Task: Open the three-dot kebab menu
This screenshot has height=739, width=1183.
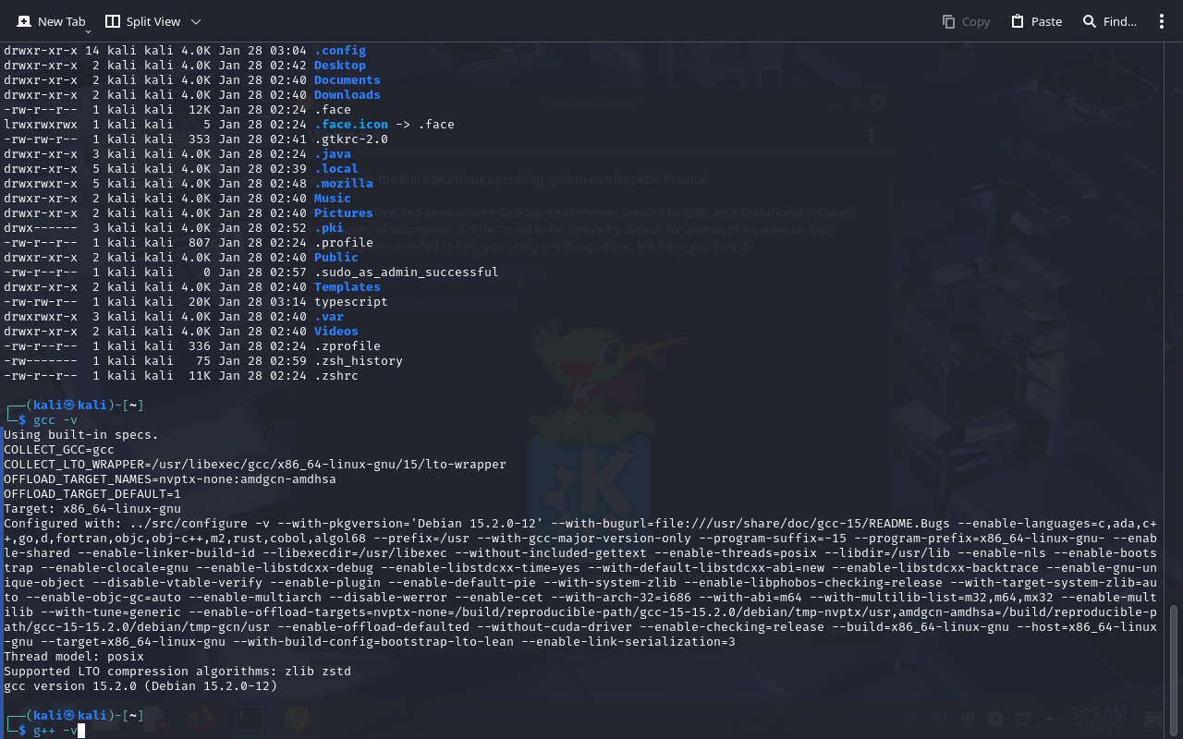Action: point(1162,21)
